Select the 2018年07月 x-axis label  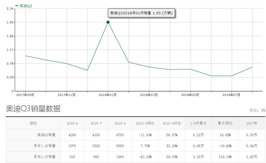pos(231,95)
